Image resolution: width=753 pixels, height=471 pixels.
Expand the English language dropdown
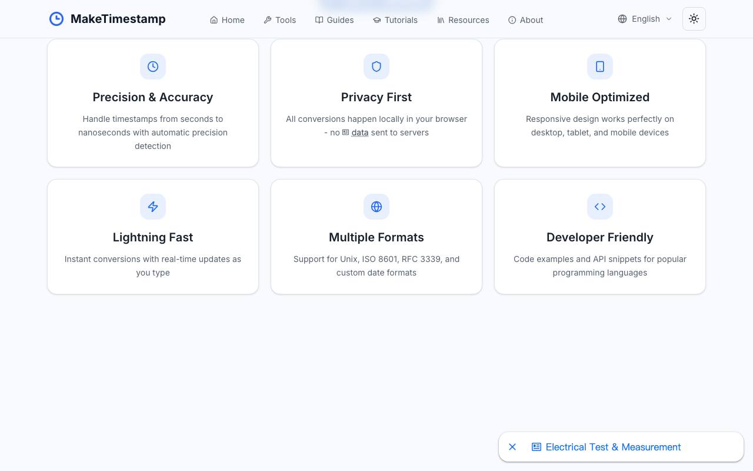[x=645, y=19]
